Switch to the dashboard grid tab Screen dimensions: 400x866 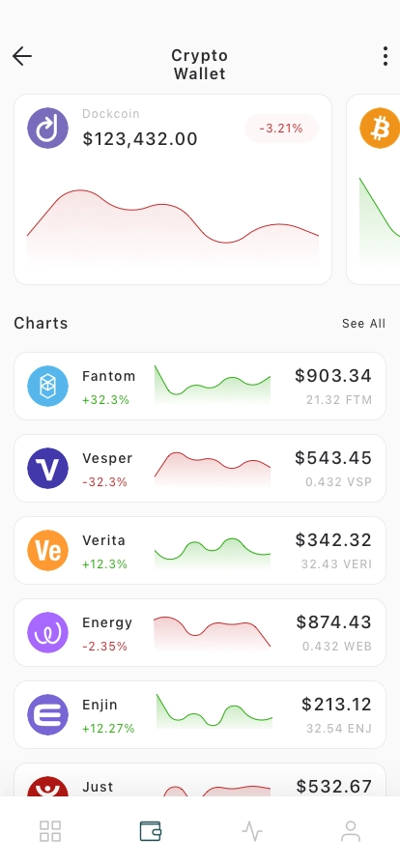pyautogui.click(x=50, y=831)
